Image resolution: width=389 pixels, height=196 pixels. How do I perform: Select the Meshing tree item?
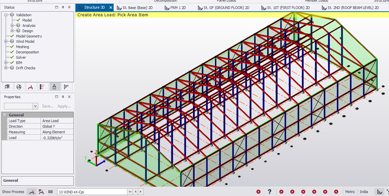pos(22,47)
